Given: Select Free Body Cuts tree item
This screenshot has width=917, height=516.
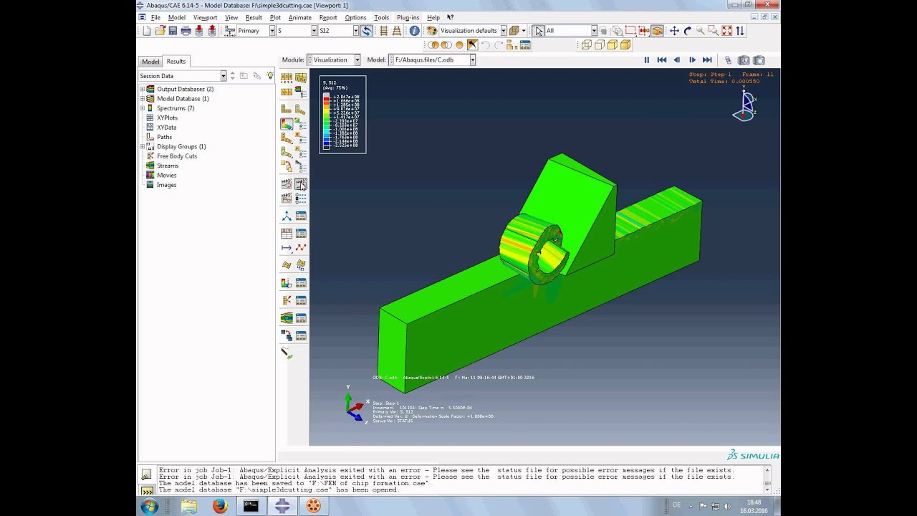Looking at the screenshot, I should pyautogui.click(x=176, y=156).
